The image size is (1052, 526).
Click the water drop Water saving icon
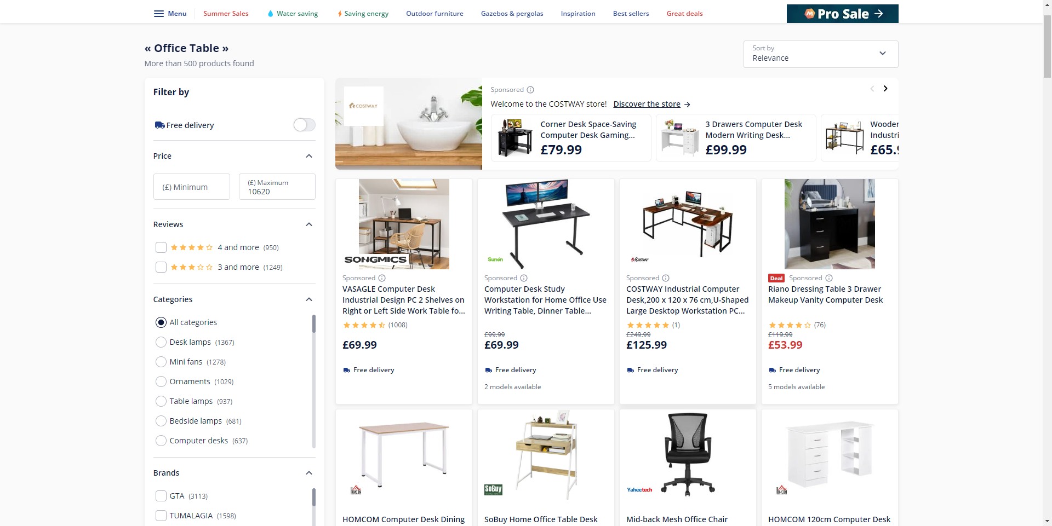[270, 14]
